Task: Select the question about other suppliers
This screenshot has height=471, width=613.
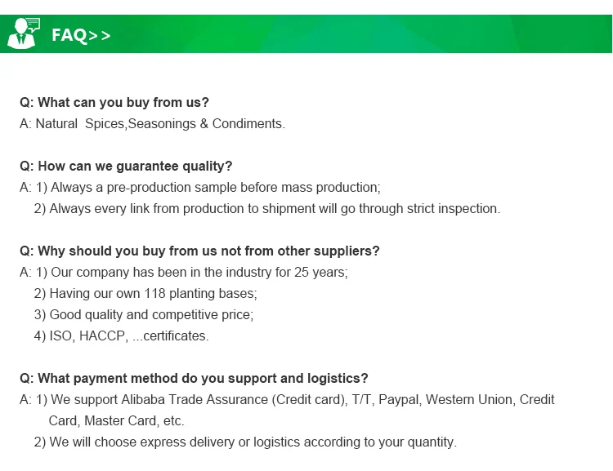Action: click(x=199, y=251)
